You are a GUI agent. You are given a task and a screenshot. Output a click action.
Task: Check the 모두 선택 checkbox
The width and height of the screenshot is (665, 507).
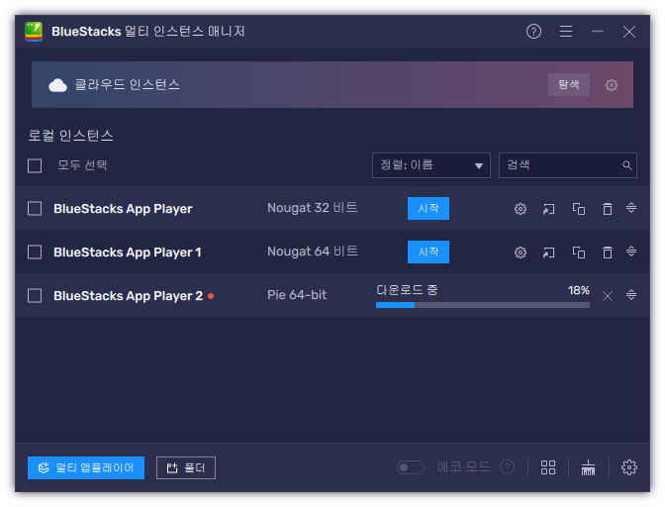35,165
